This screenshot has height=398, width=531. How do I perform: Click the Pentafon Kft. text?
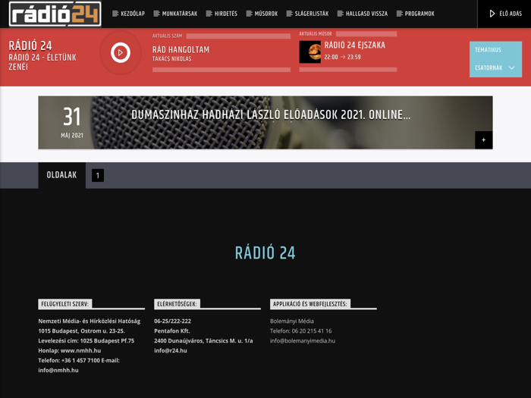171,331
